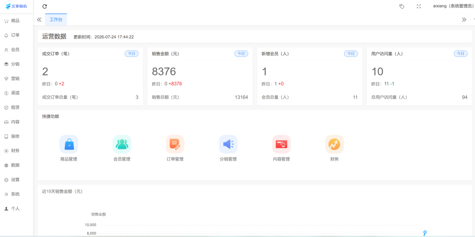475x237 pixels.
Task: Switch to the 工作台 tab
Action: click(56, 19)
